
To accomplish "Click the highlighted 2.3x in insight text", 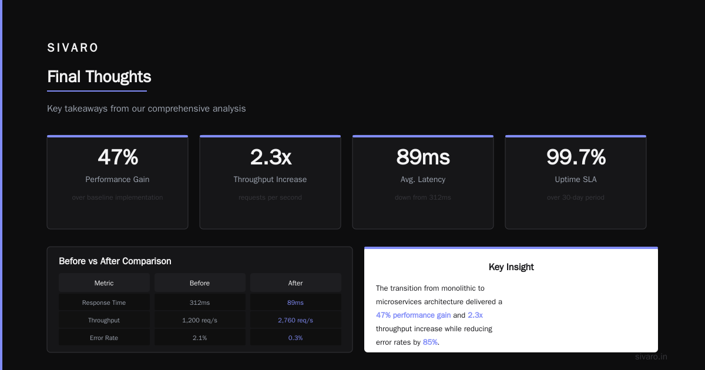I will (475, 315).
